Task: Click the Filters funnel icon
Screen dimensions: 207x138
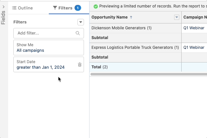Action: pos(55,8)
